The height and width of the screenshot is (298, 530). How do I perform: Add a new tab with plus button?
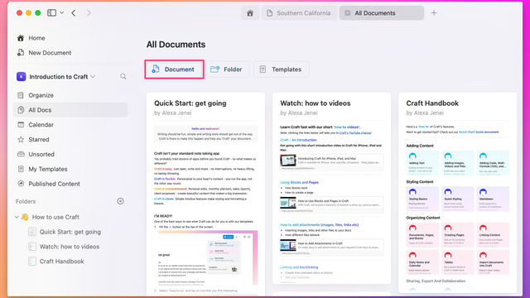click(x=434, y=13)
